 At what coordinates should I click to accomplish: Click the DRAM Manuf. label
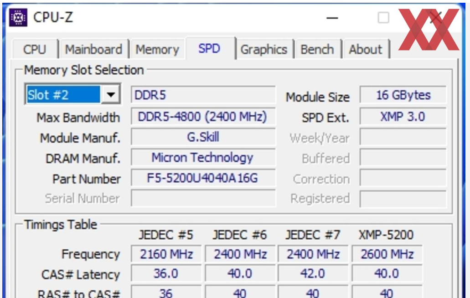(83, 159)
